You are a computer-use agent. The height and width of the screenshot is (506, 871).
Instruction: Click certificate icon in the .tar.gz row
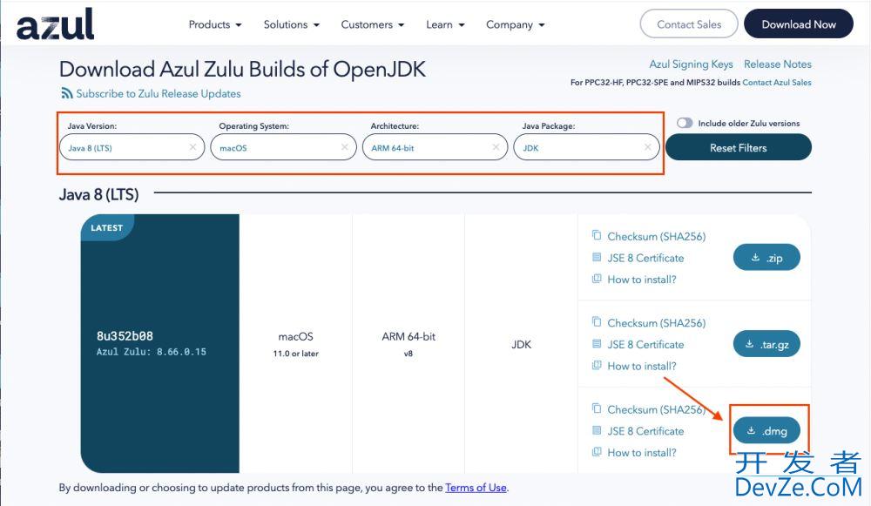pos(597,344)
